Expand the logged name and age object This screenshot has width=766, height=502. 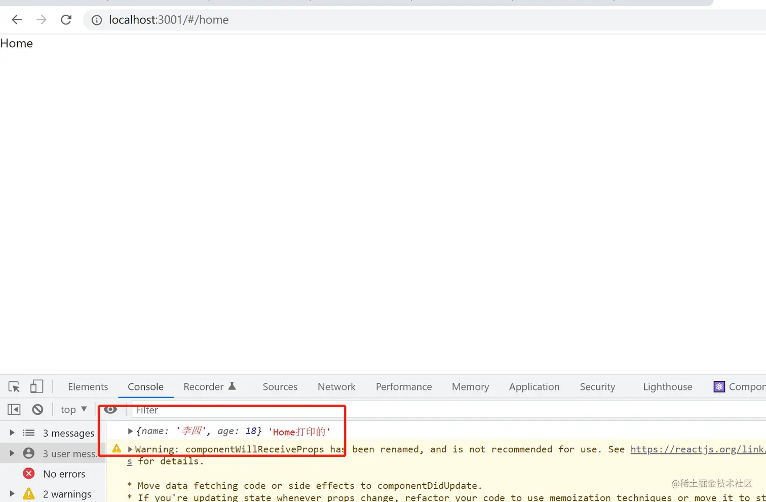click(x=130, y=431)
